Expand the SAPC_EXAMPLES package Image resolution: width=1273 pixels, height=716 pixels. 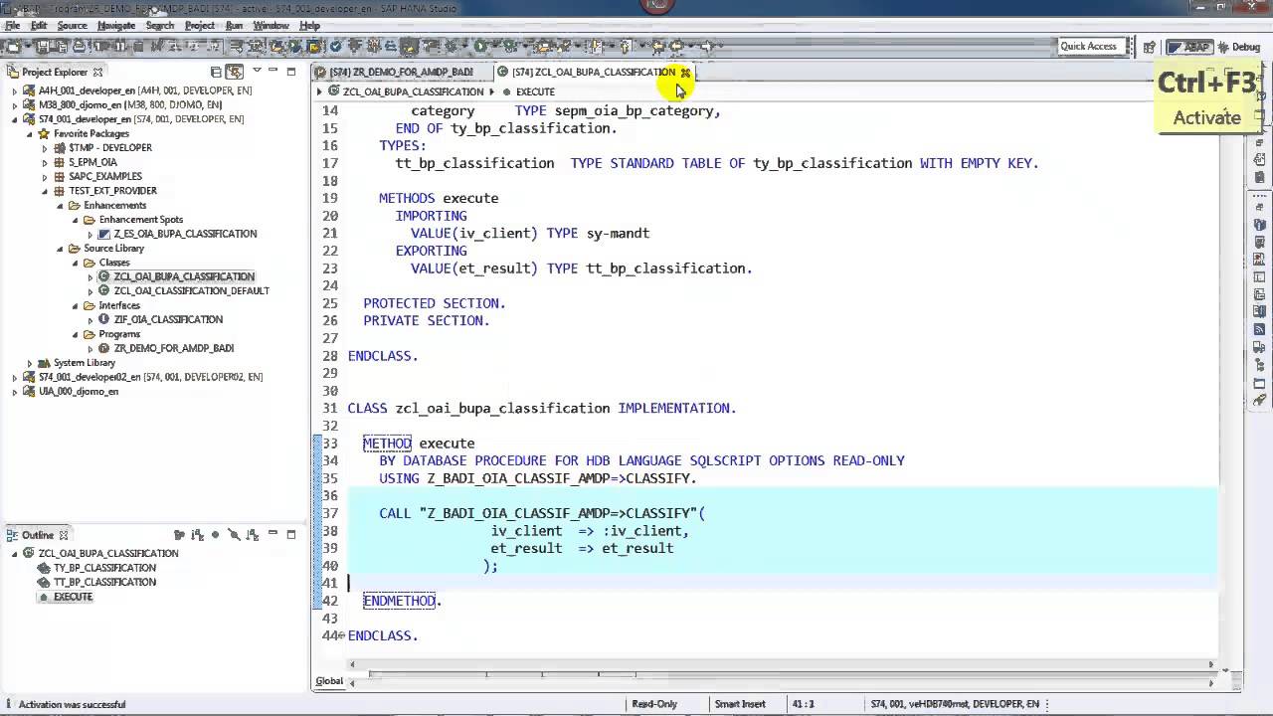44,176
